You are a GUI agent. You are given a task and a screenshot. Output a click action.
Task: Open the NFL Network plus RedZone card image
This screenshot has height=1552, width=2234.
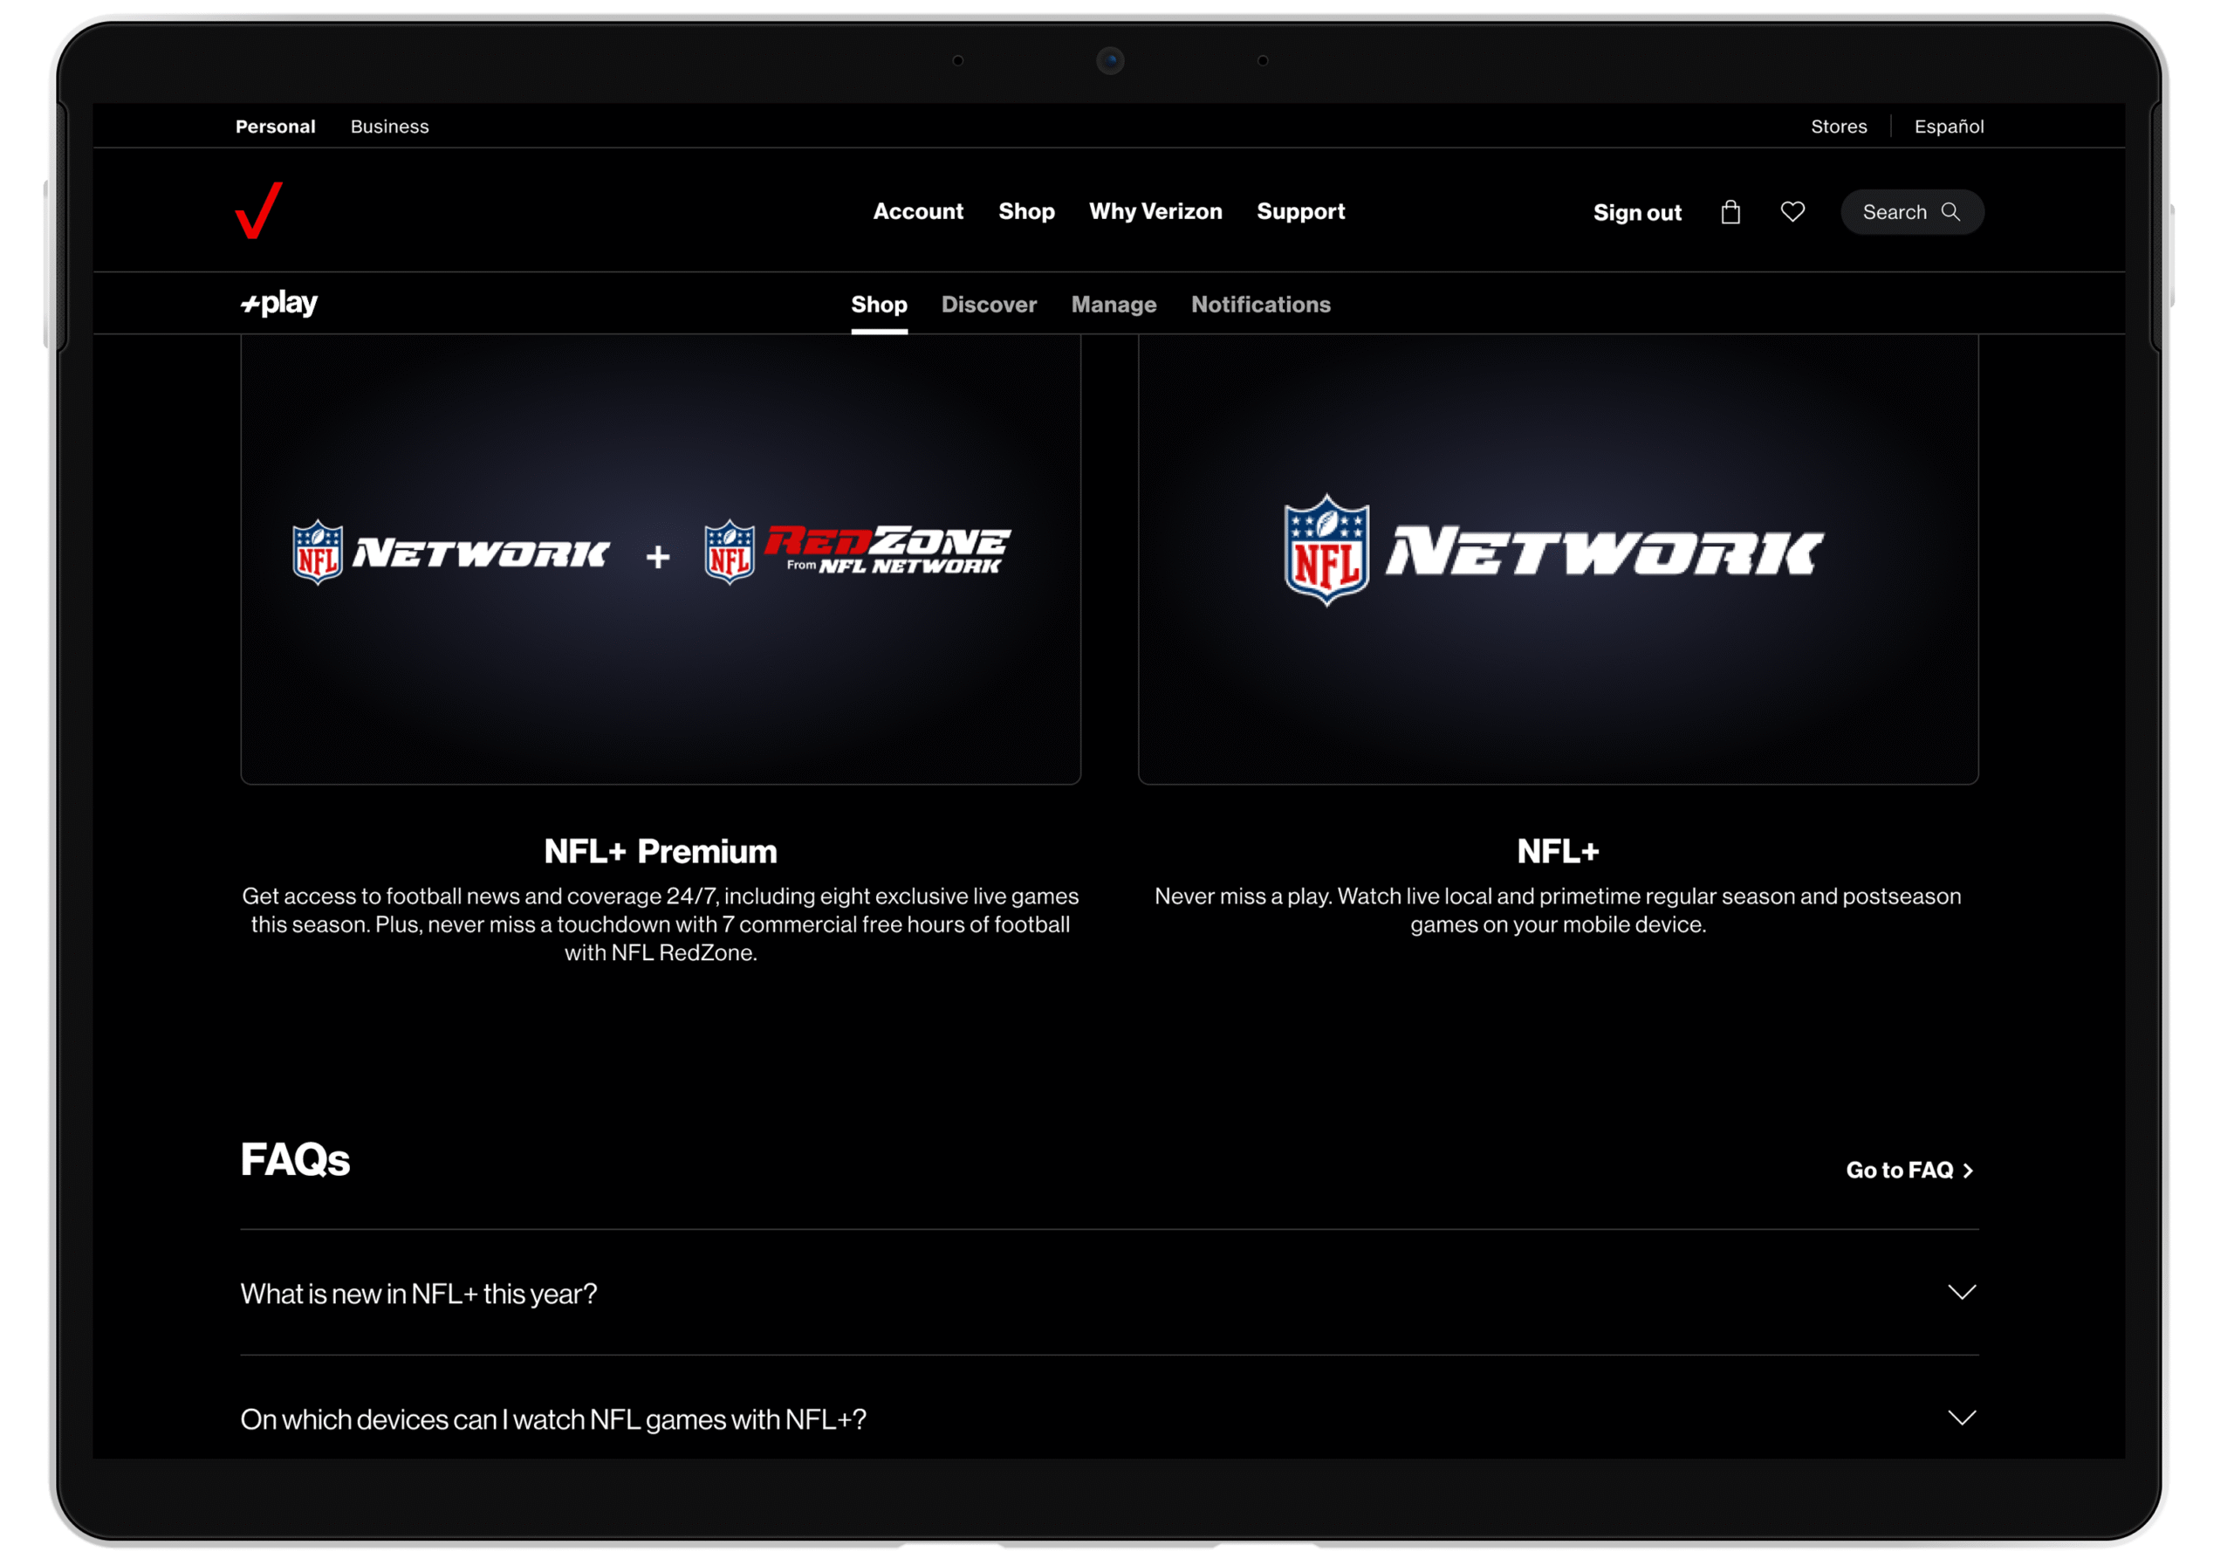point(660,560)
